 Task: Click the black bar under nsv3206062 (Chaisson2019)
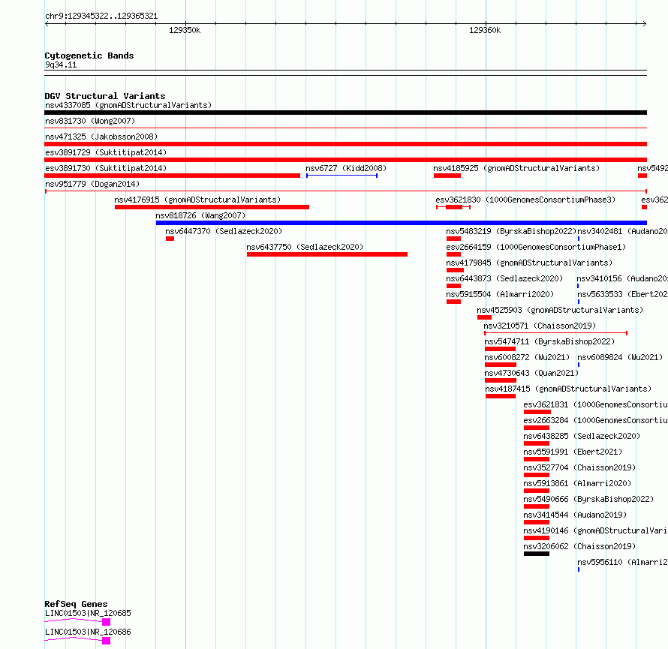pos(537,554)
